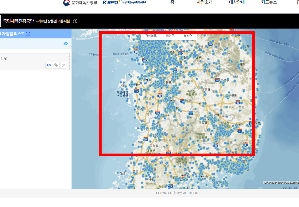Open the 의성군 county selector in breadcrumb
This screenshot has height=207, width=299.
170,36
